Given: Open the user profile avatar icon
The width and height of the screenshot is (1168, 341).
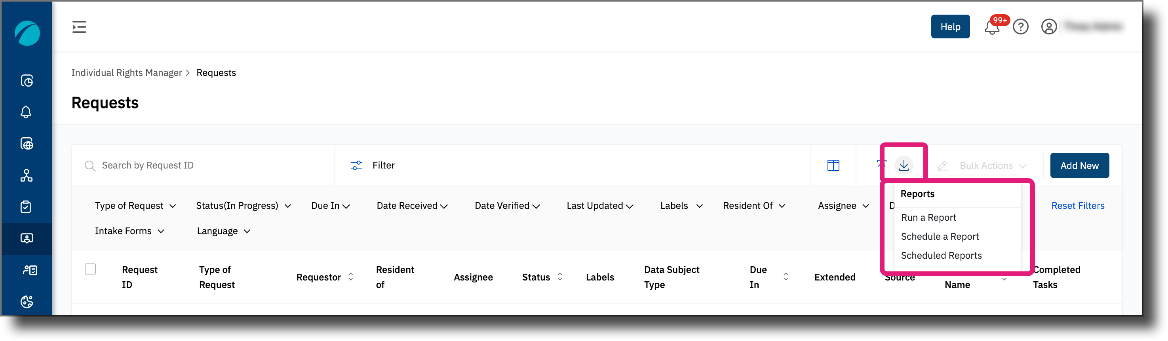Looking at the screenshot, I should pyautogui.click(x=1049, y=27).
